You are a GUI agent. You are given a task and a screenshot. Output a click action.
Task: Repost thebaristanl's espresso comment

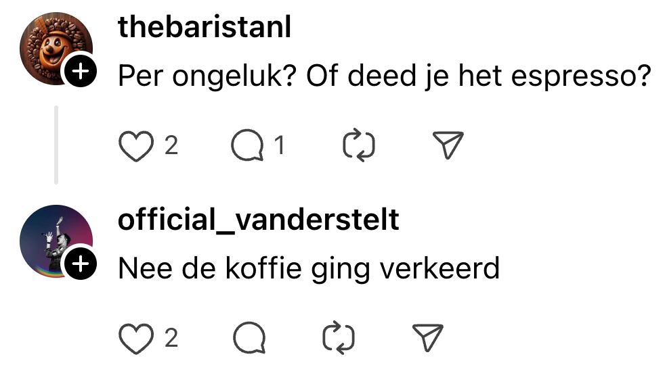tap(359, 146)
